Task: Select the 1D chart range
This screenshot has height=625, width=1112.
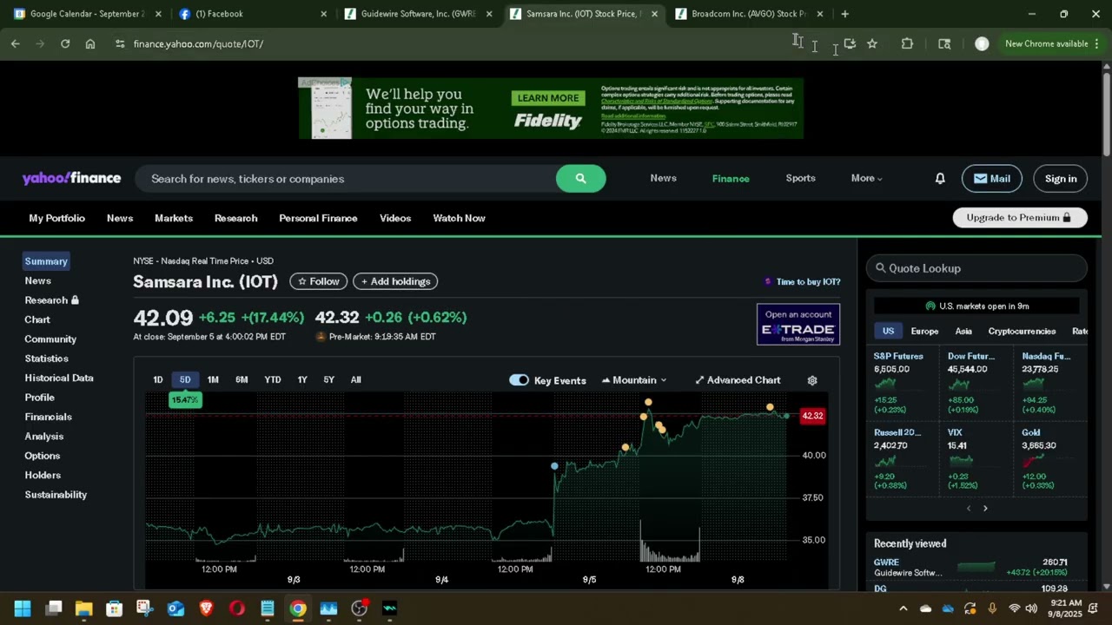Action: click(158, 380)
